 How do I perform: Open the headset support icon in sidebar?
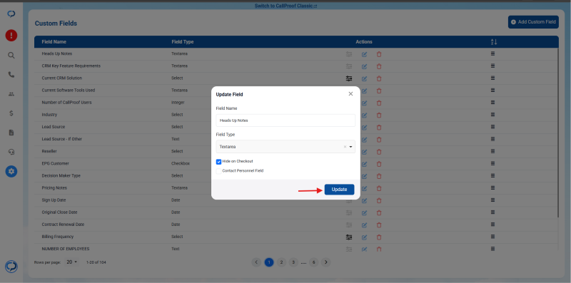(x=11, y=152)
